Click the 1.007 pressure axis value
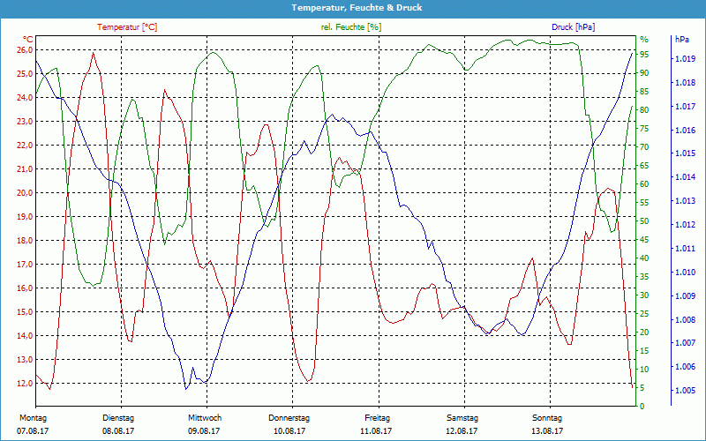Image resolution: width=706 pixels, height=441 pixels. [685, 343]
